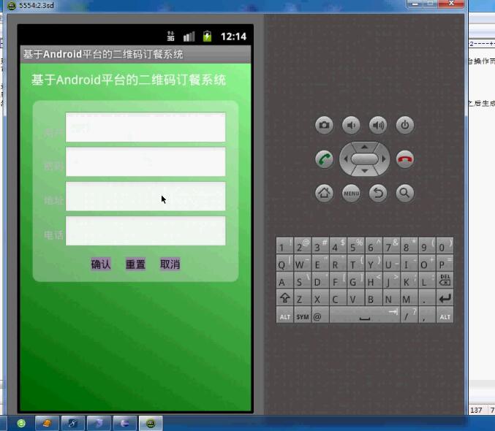Click the 重置 reset button
Image resolution: width=495 pixels, height=431 pixels.
135,264
